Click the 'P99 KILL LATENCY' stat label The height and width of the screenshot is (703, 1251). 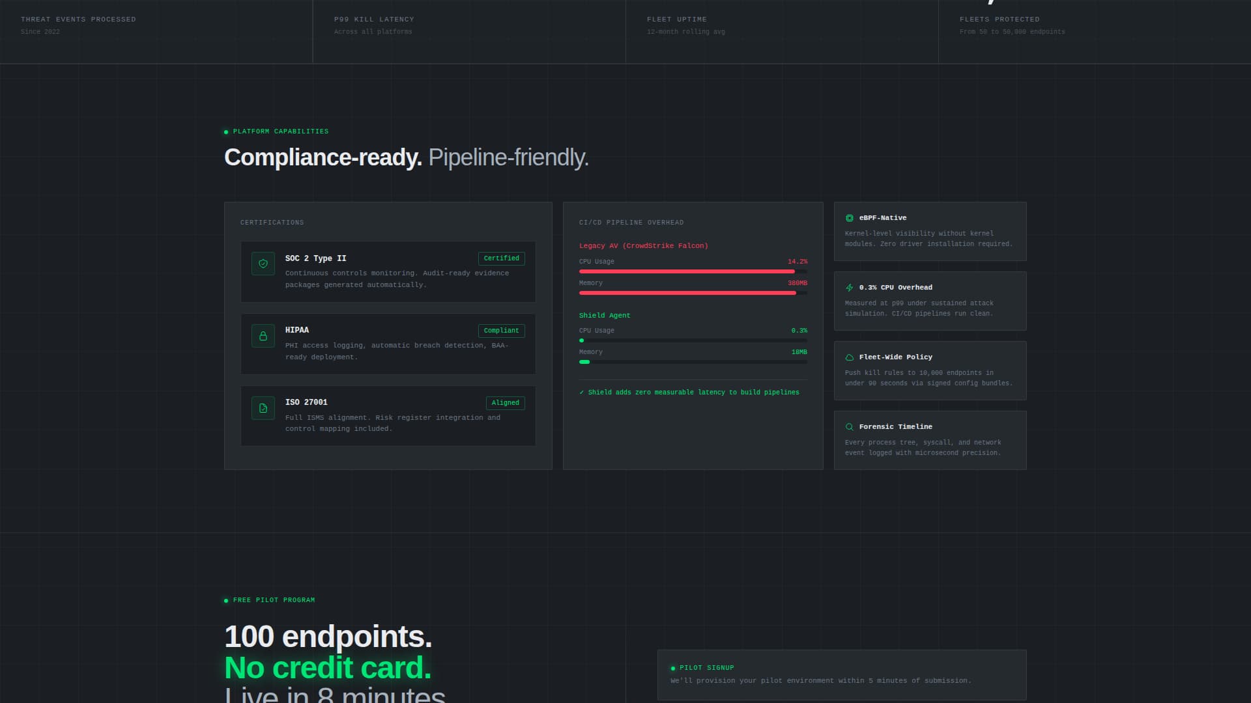[374, 20]
